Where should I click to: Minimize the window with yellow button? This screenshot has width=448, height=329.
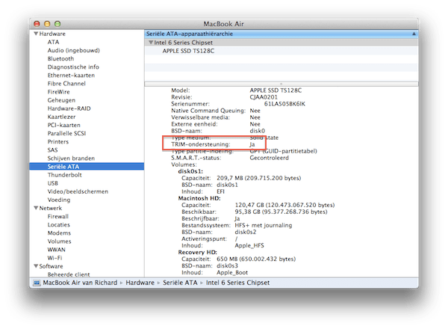coord(47,24)
